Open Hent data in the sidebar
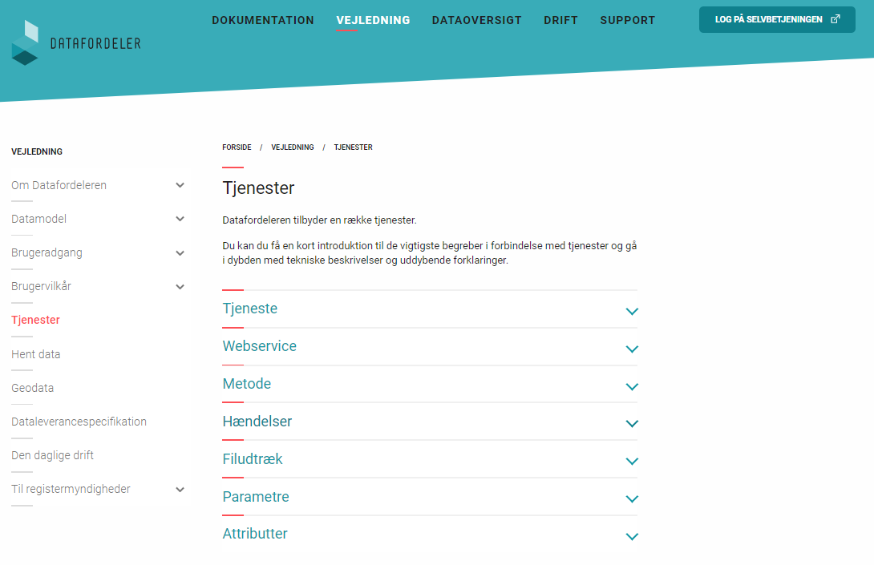 tap(36, 354)
